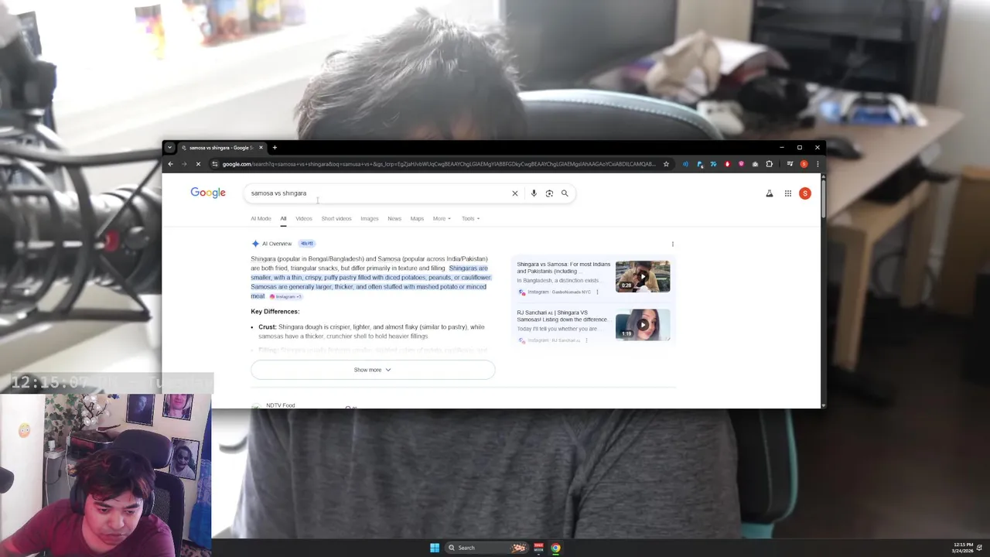Open the taskbar clock showing 12:15 PM
Image resolution: width=990 pixels, height=557 pixels.
[x=963, y=548]
